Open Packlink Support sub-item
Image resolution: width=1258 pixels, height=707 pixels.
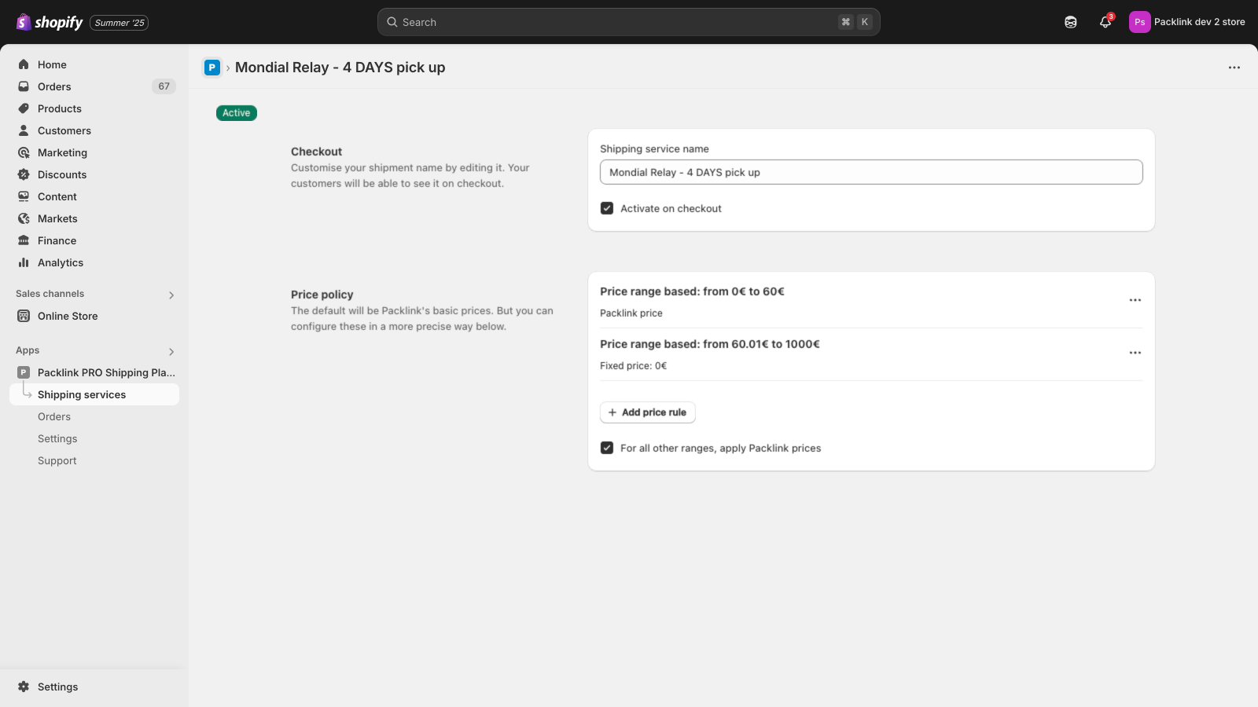coord(57,460)
